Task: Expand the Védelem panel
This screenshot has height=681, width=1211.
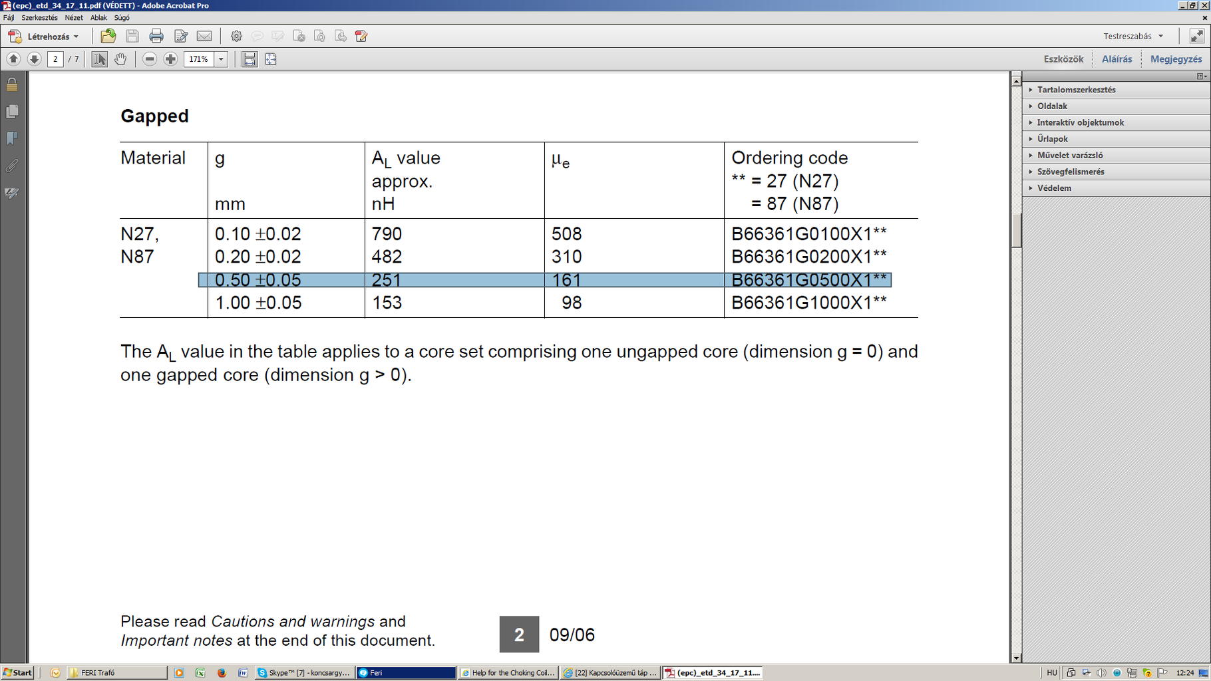Action: pos(1117,188)
